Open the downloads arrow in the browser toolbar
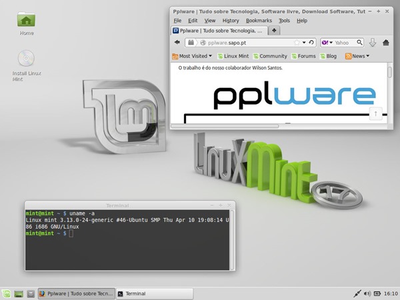This screenshot has height=300, width=400. [x=373, y=43]
